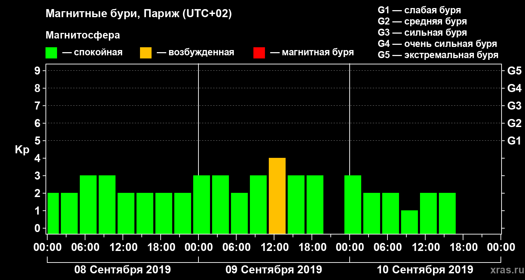525x280 pixels.
Task: Click the orange excited legend swatch
Action: pos(146,53)
